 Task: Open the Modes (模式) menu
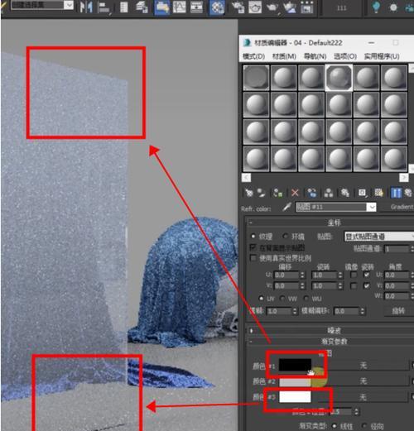tap(253, 56)
